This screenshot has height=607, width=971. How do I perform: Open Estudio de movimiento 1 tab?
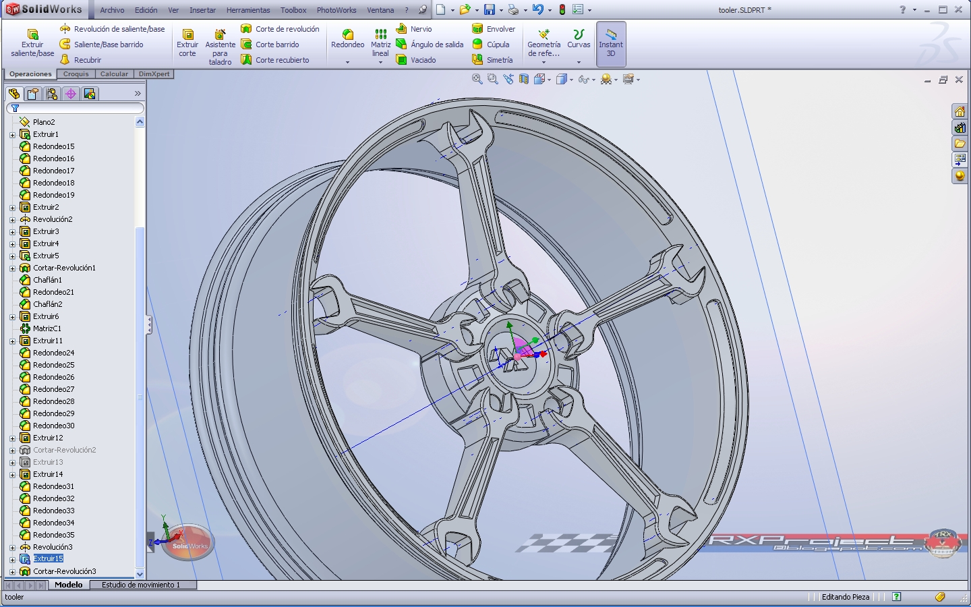(141, 585)
